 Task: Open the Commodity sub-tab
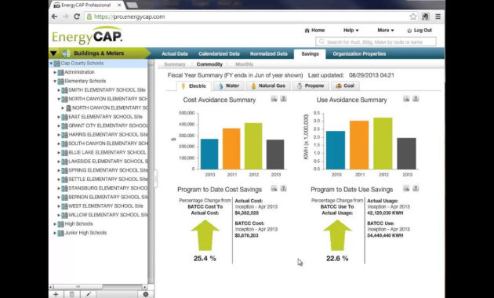(209, 64)
